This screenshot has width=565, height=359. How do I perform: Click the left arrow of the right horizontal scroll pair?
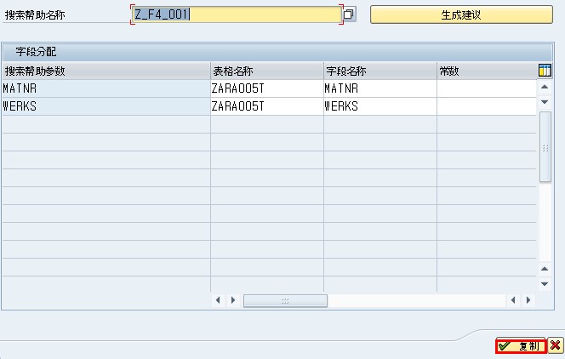pos(513,300)
